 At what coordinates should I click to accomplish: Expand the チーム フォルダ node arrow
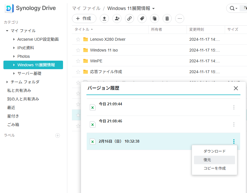(x=7, y=82)
